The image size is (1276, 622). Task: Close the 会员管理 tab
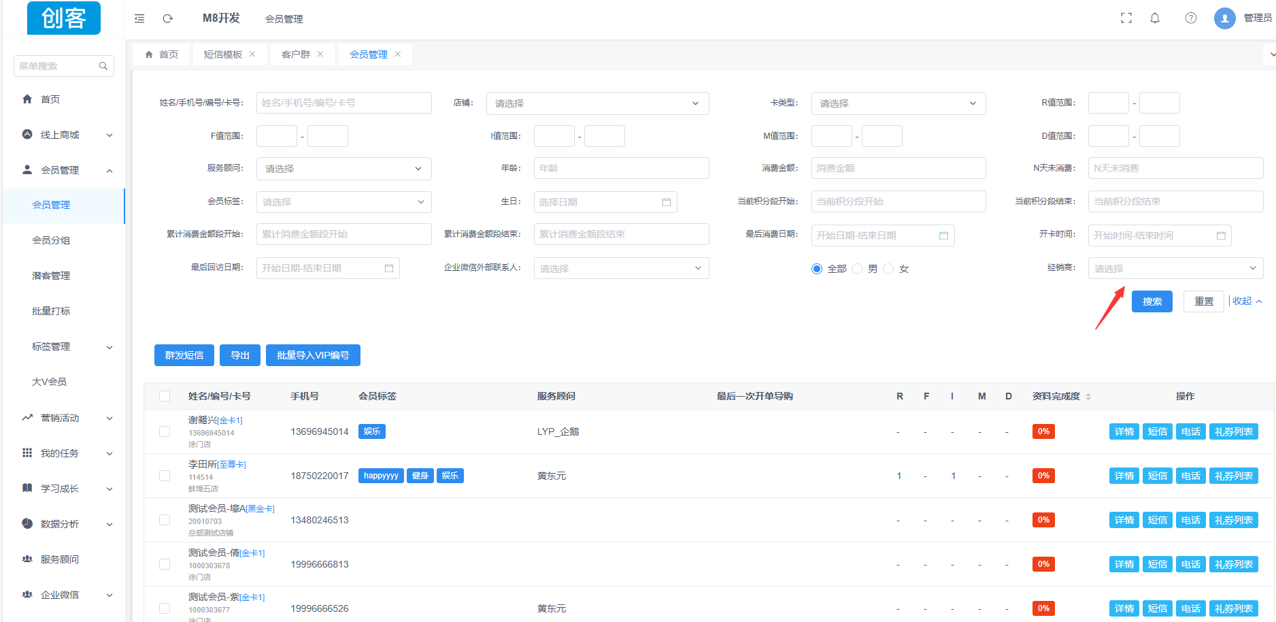[x=398, y=54]
